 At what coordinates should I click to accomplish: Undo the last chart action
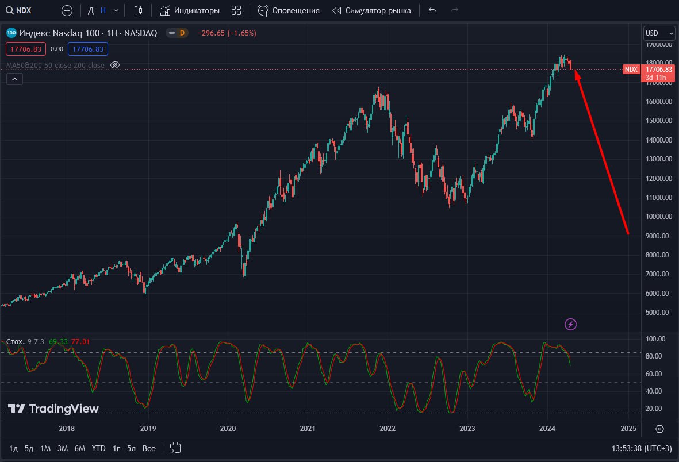[432, 10]
